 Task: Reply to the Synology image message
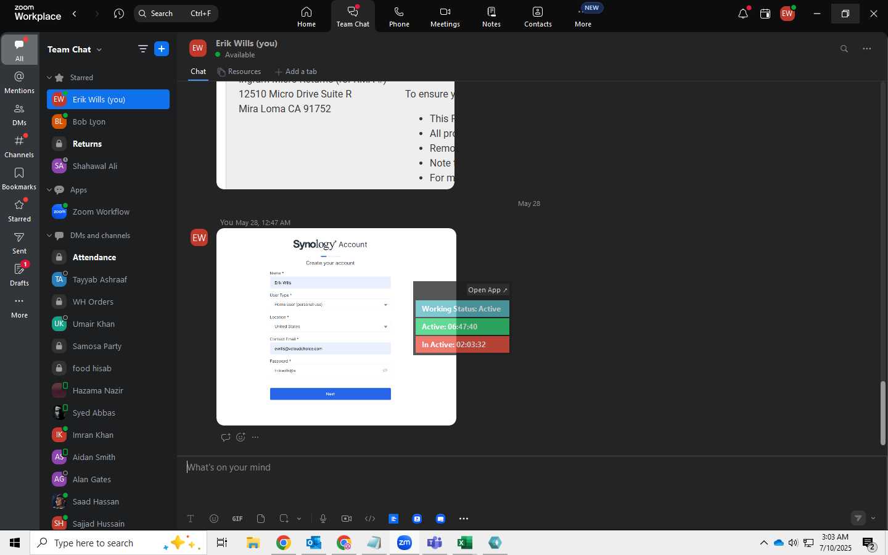[226, 437]
